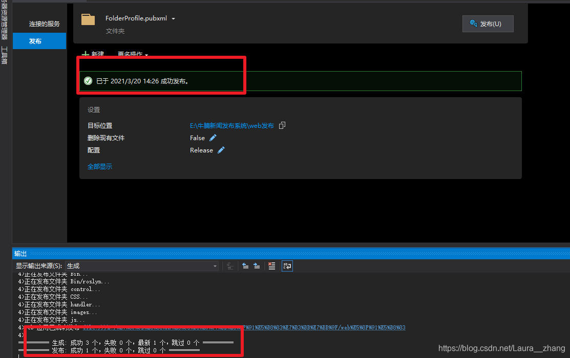Screen dimensions: 570x358
Task: Click the find message in code icon
Action: 230,266
